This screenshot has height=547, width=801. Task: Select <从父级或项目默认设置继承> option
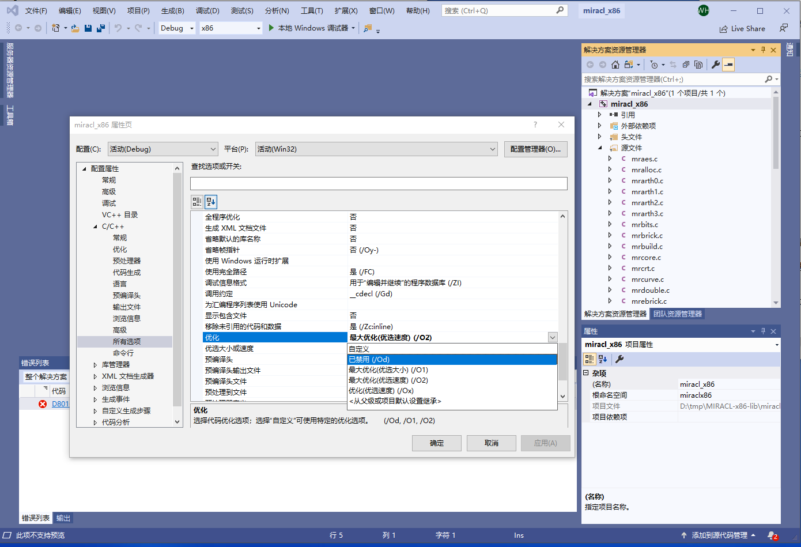(452, 401)
